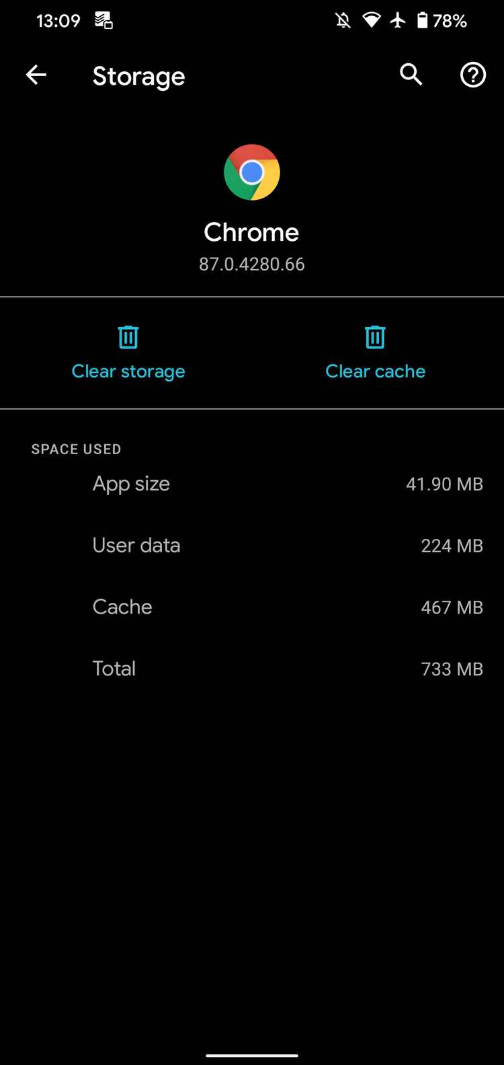
Task: Tap the back arrow to leave Storage
Action: coord(36,75)
